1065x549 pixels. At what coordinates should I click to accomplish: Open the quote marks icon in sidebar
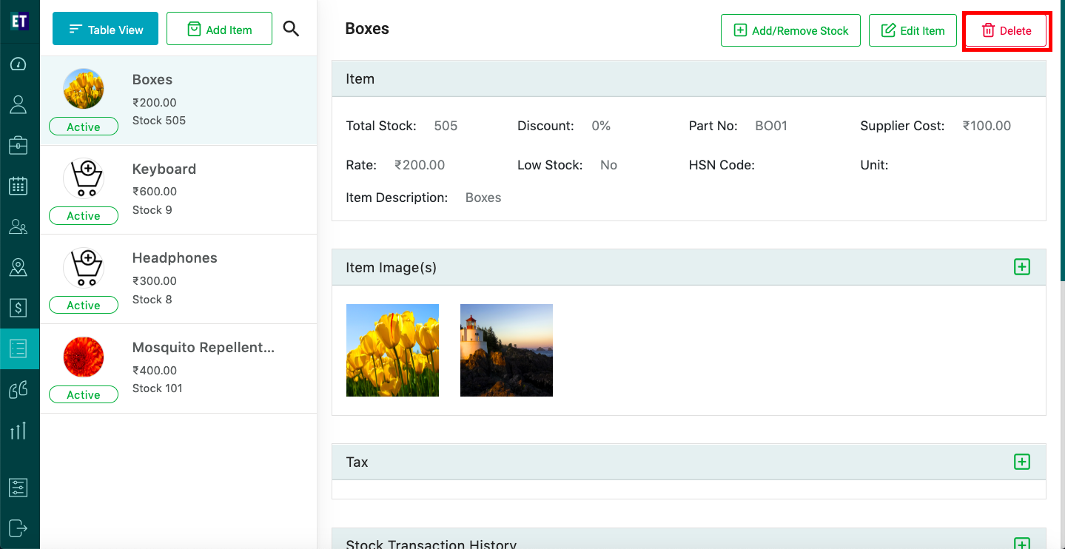[x=19, y=389]
